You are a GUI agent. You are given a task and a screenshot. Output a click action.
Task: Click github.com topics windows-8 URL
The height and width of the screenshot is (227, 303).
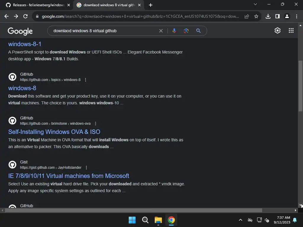pos(50,80)
